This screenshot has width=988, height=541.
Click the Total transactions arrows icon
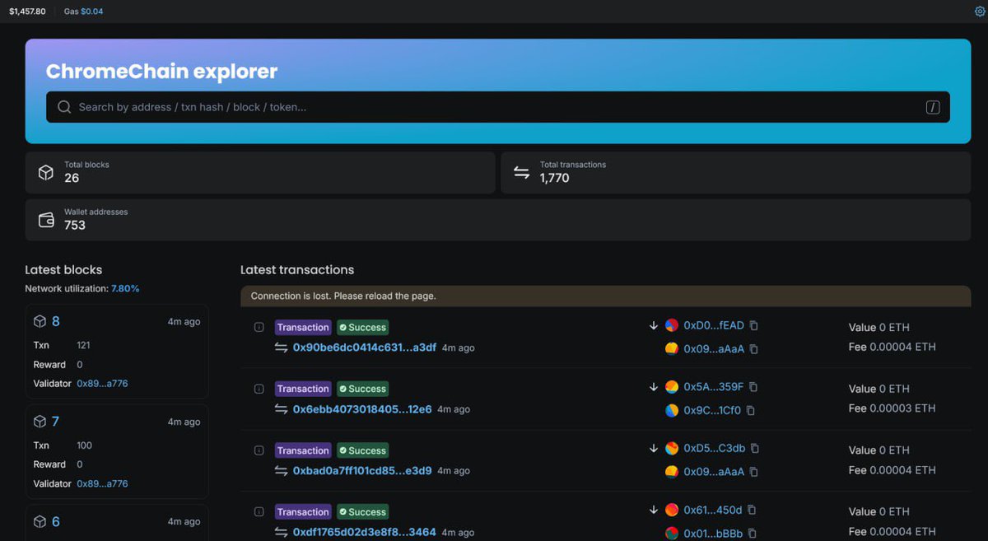tap(521, 173)
